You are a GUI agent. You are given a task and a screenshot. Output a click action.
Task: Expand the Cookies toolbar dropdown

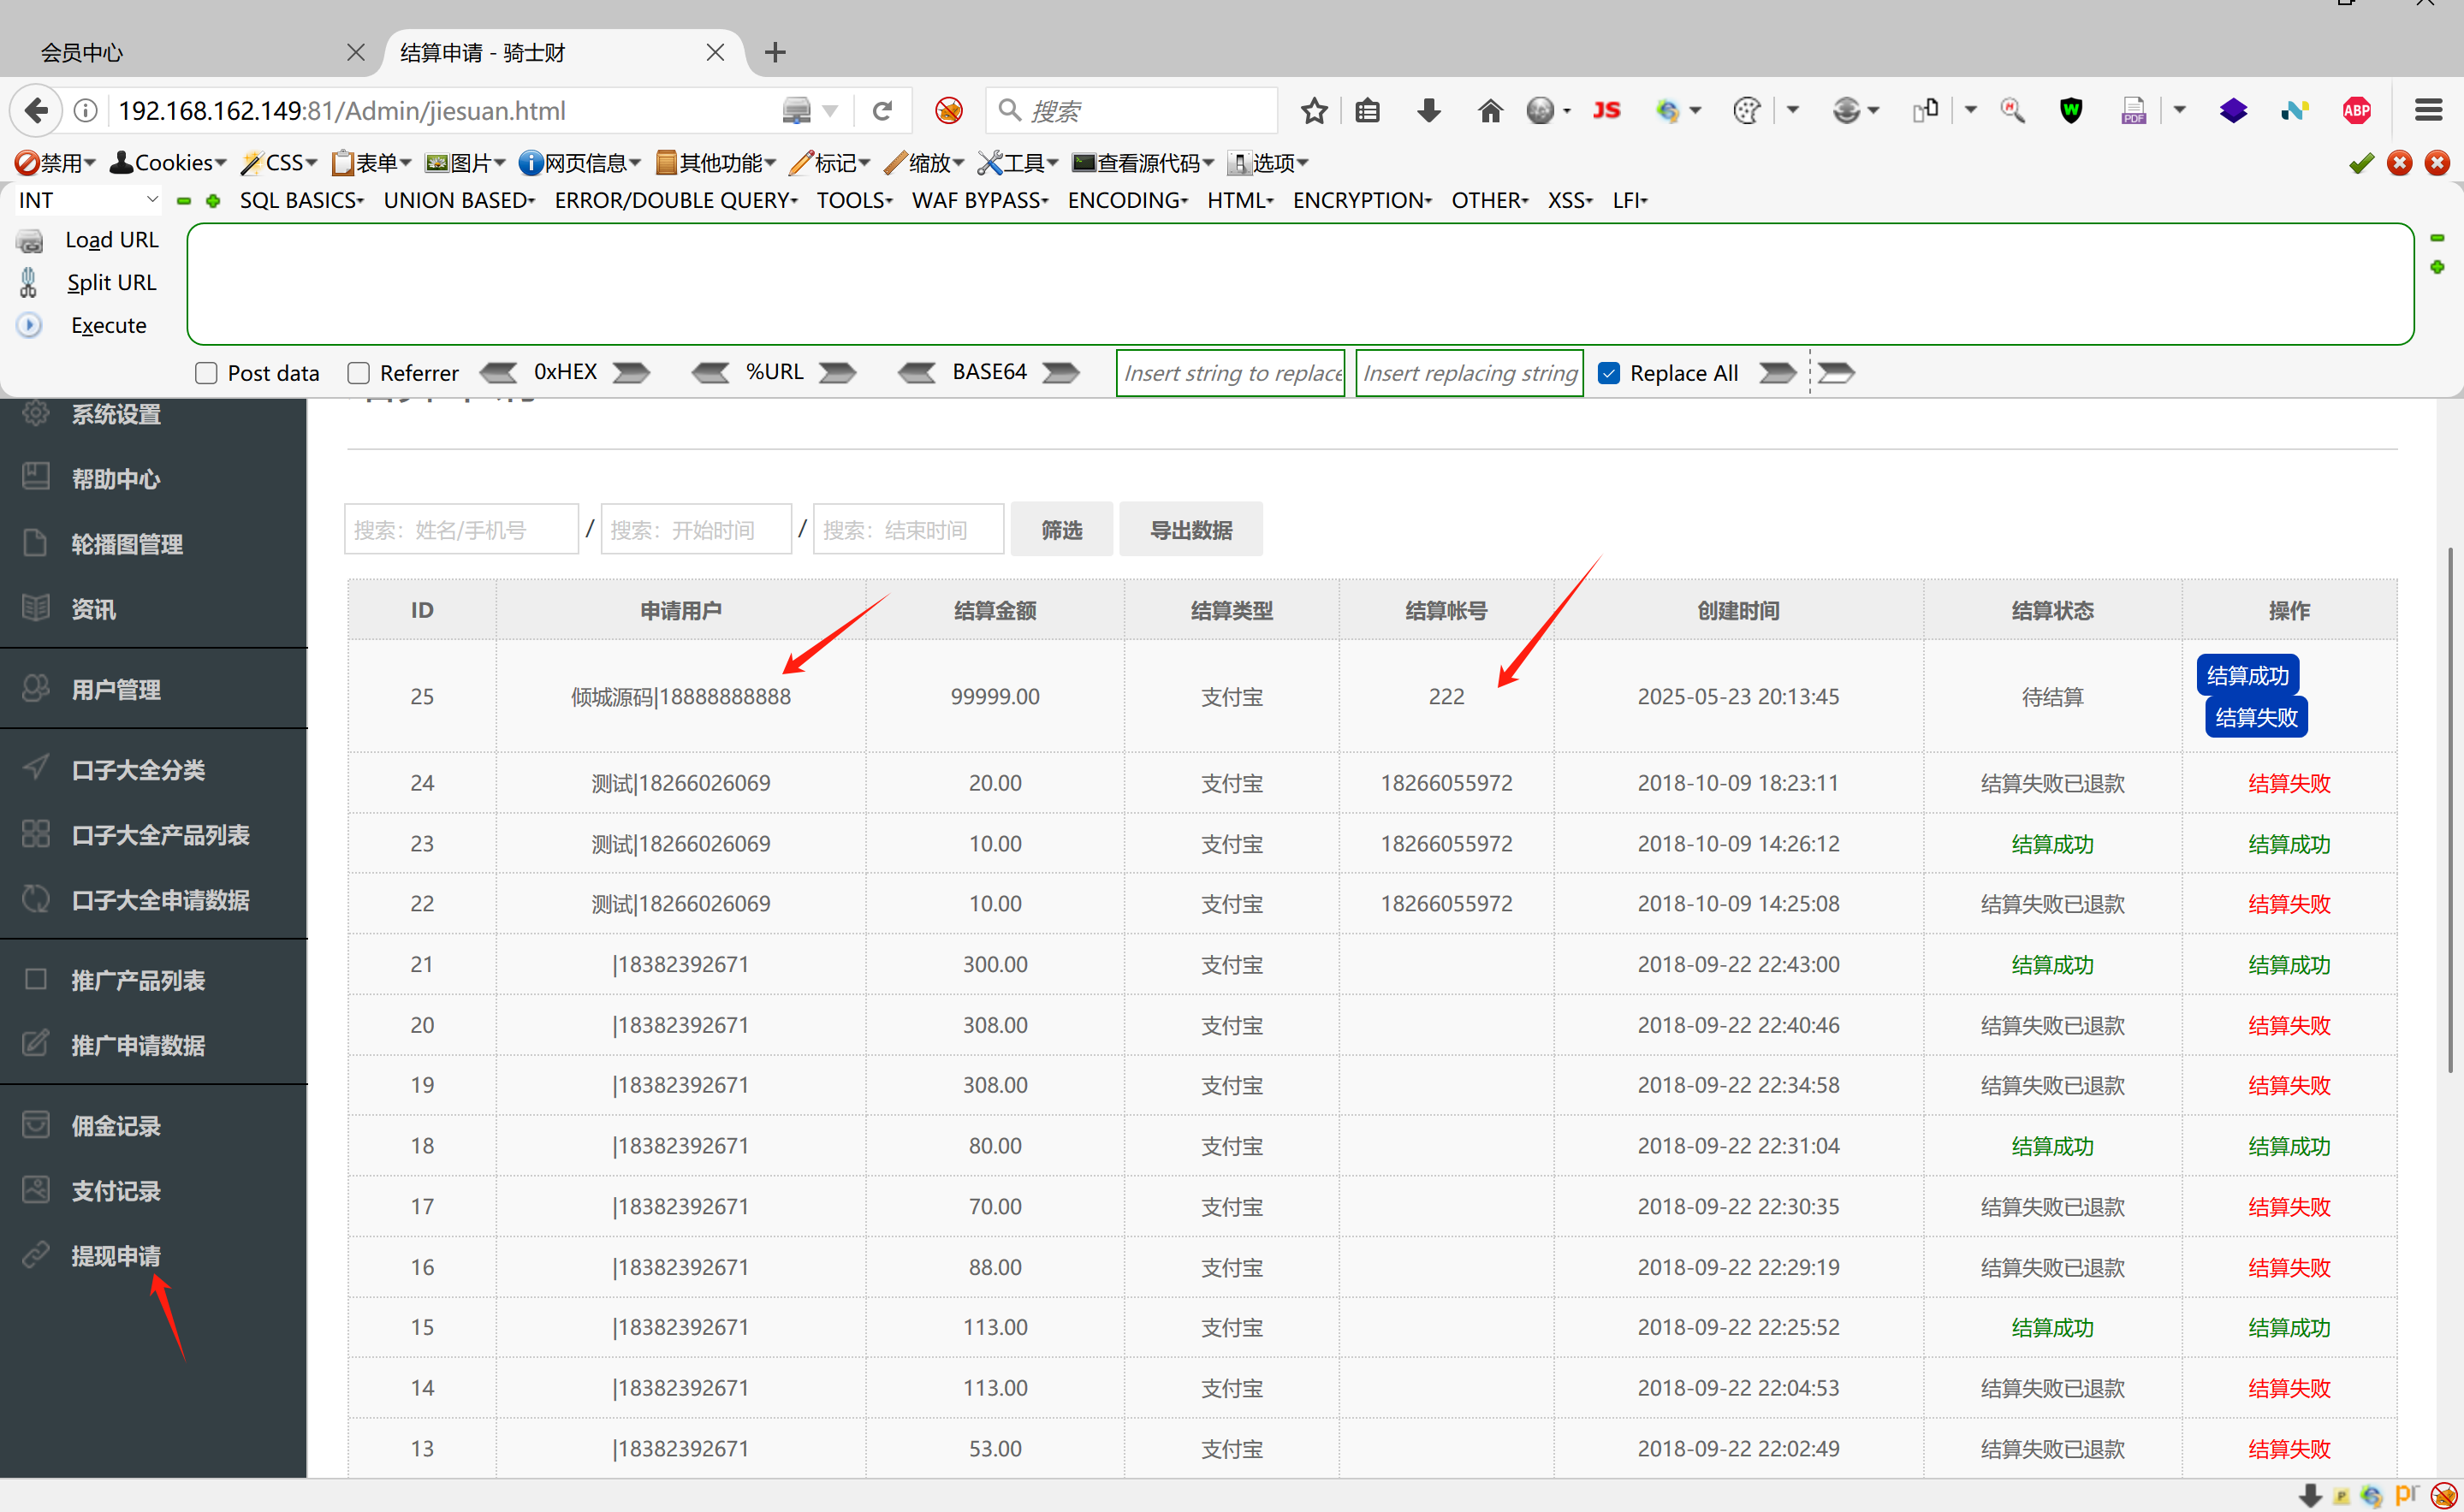tap(168, 162)
